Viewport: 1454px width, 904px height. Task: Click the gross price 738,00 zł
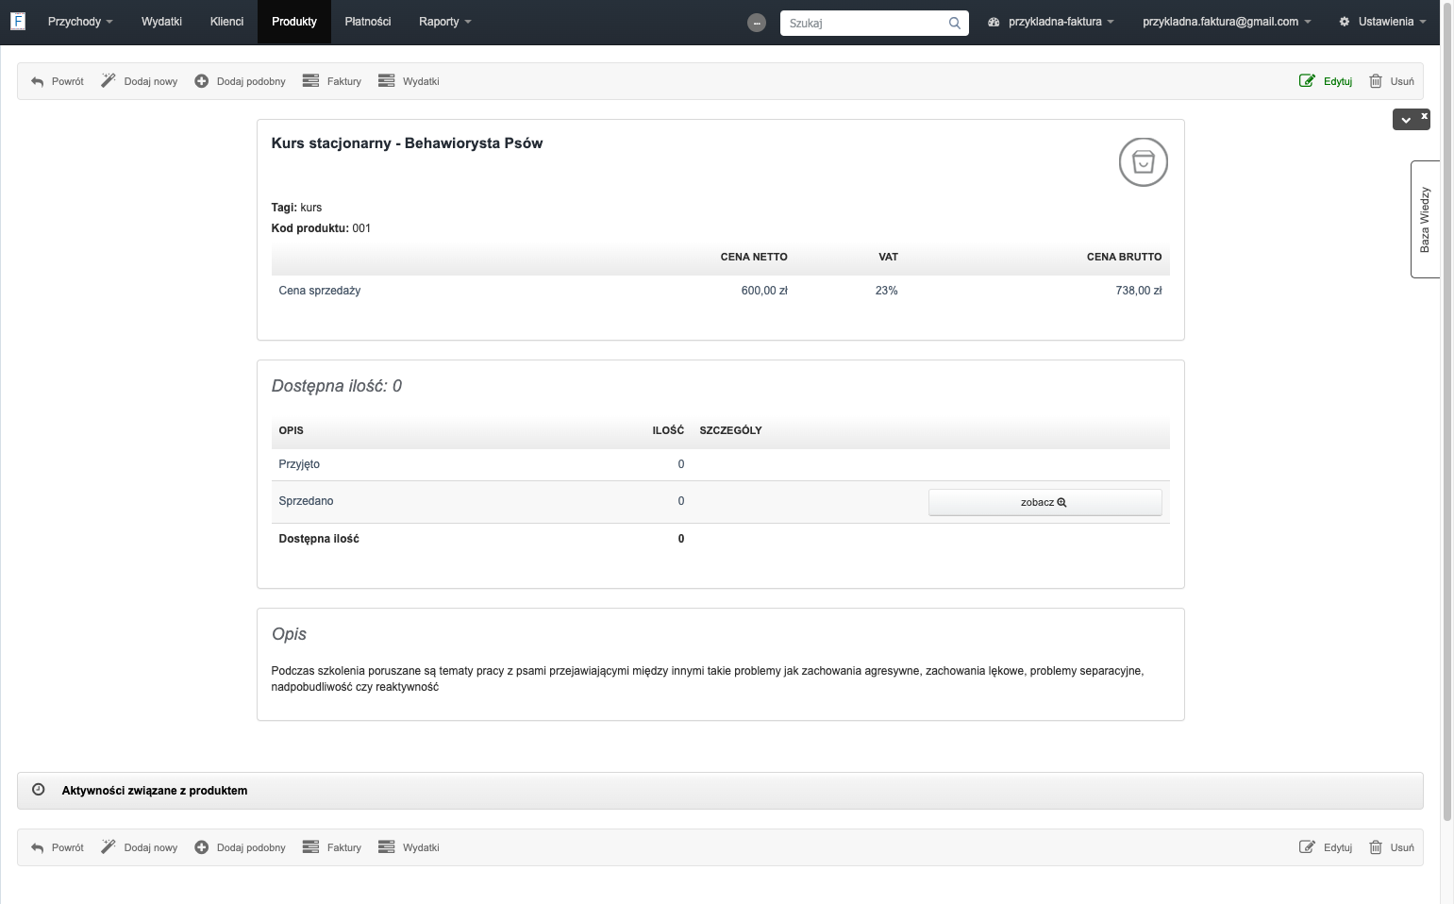[x=1138, y=291]
